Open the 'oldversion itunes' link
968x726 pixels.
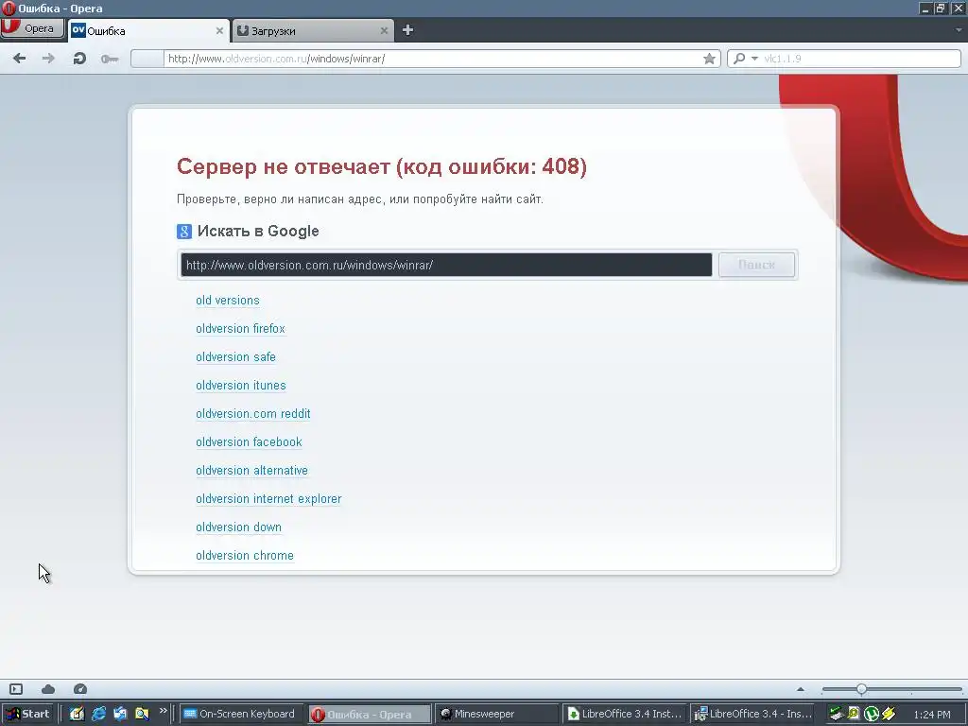[x=241, y=386]
